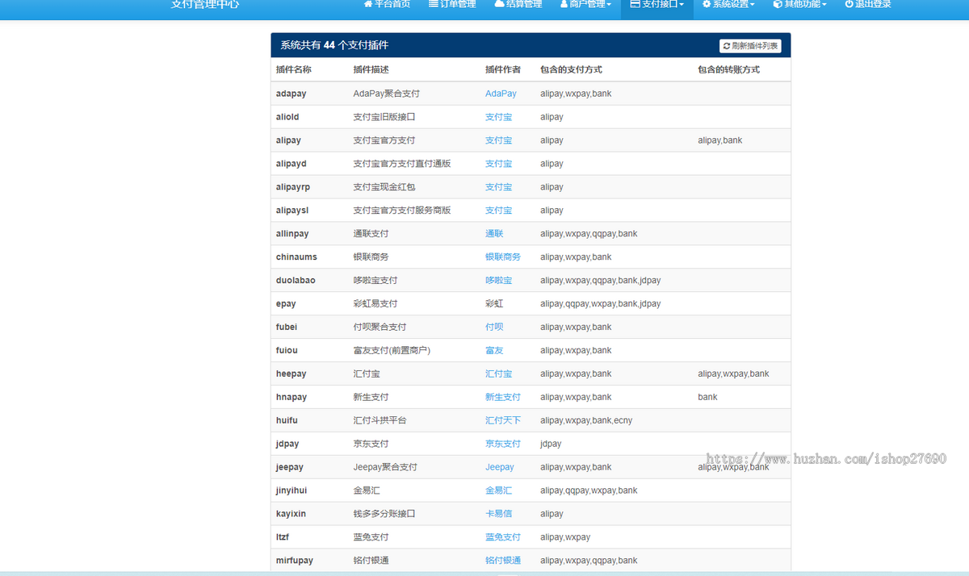
Task: Open the 京东支付 author link
Action: (503, 445)
